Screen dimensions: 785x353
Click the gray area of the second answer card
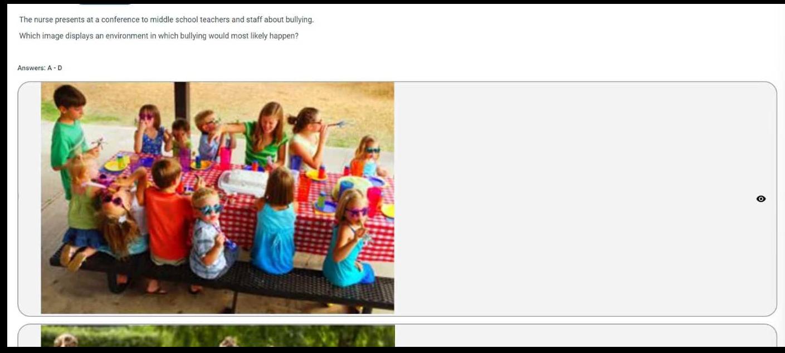point(585,336)
